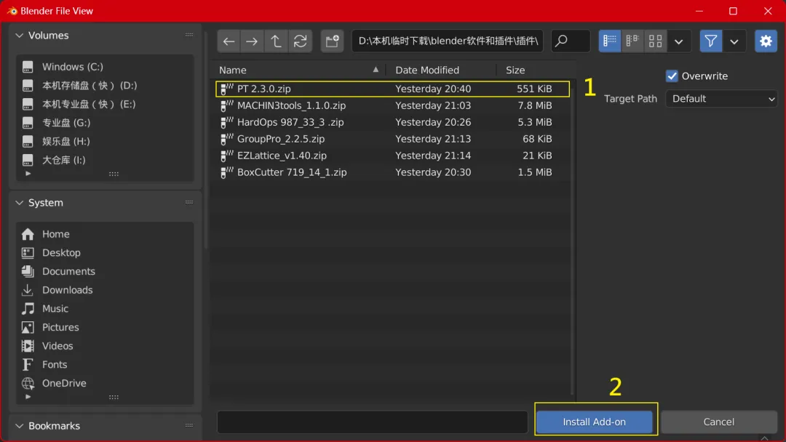Toggle file filtering funnel icon
The height and width of the screenshot is (442, 786).
pos(711,41)
